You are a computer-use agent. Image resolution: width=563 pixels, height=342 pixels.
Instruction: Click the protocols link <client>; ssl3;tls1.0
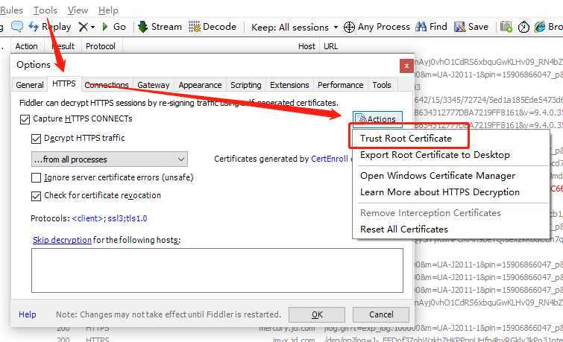click(x=110, y=218)
